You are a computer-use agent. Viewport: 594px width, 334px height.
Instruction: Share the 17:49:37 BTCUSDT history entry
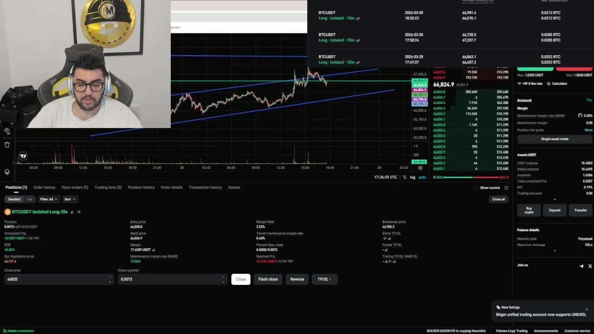coord(358,62)
